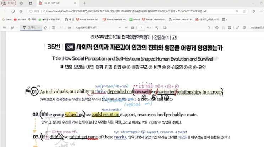The image size is (264, 147).
Task: Click the word "merits" in sentence 03
Action: (120, 137)
